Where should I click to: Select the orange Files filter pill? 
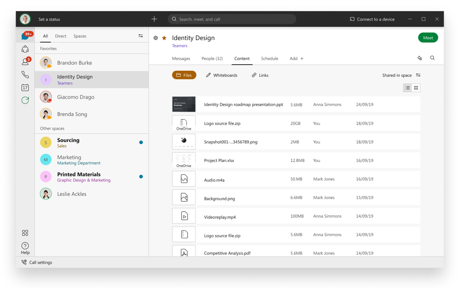tap(184, 75)
